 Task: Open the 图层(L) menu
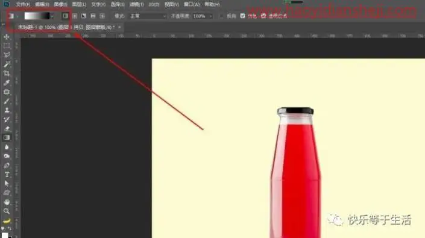[79, 4]
